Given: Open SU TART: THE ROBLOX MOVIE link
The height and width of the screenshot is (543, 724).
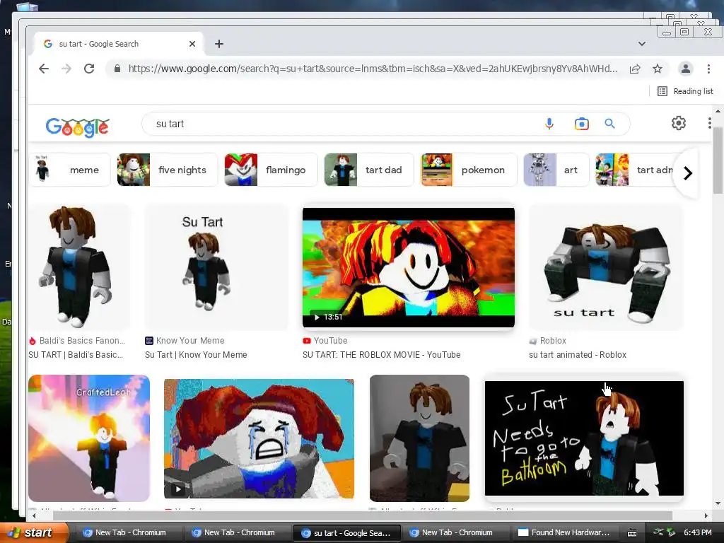Looking at the screenshot, I should (x=381, y=355).
